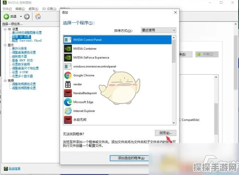
Task: Click settings list scroll-up arrow in main window
Action: [216, 77]
